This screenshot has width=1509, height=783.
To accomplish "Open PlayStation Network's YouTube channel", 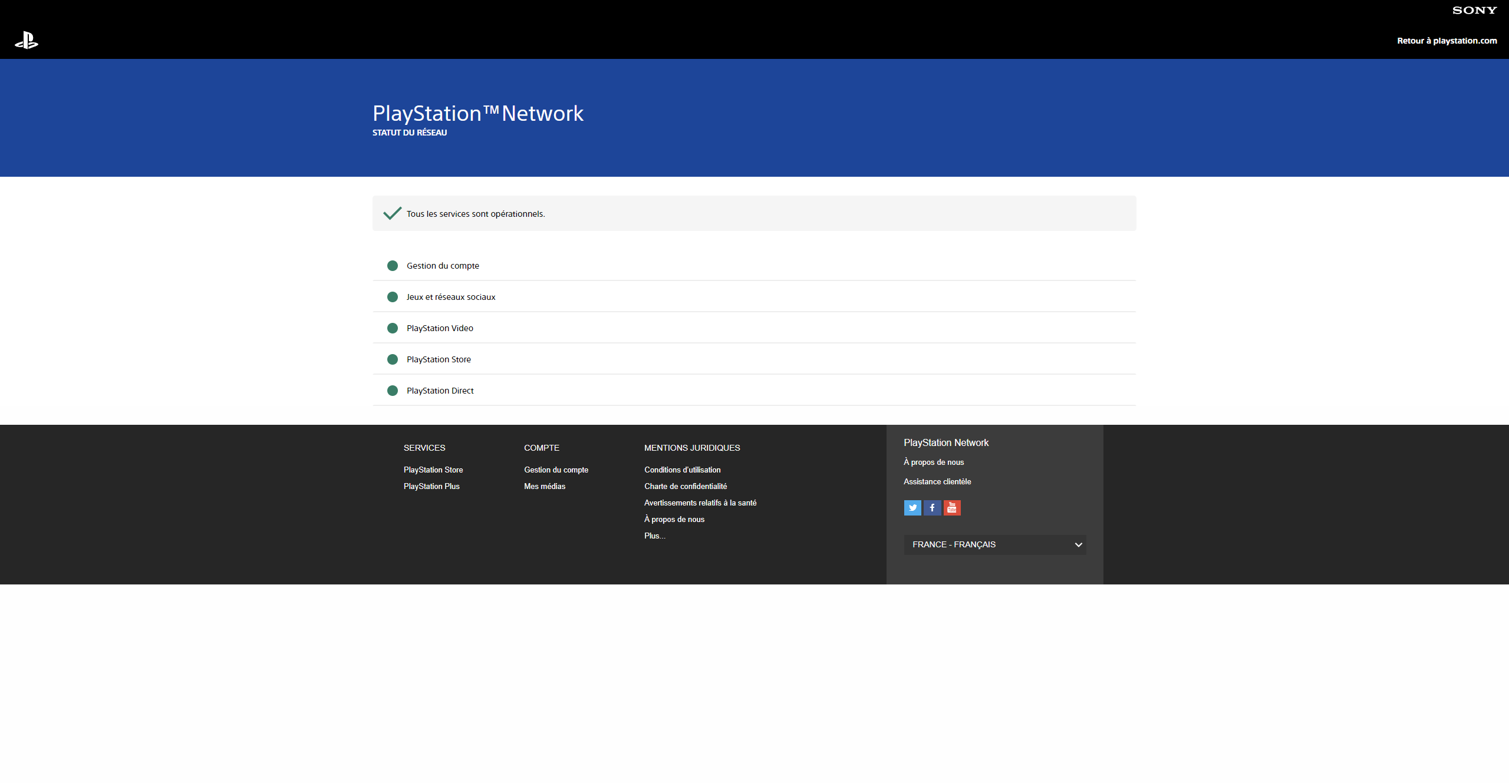I will pos(952,507).
